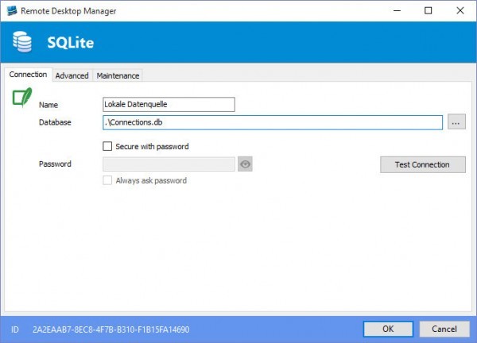Click the Password field label

pos(55,164)
